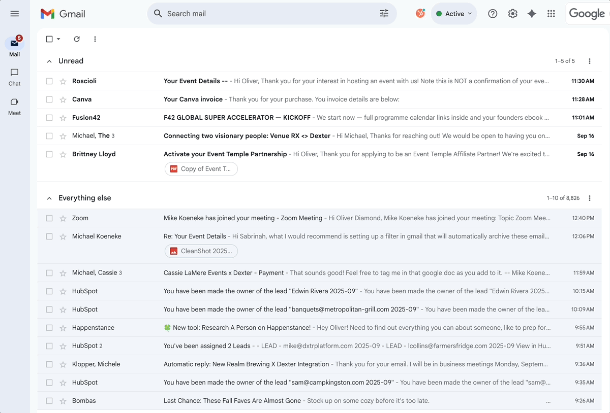610x413 pixels.
Task: Open Everything else section options menu
Action: point(590,198)
